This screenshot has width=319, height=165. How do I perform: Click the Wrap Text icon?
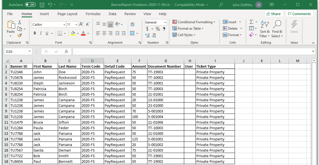[132, 24]
